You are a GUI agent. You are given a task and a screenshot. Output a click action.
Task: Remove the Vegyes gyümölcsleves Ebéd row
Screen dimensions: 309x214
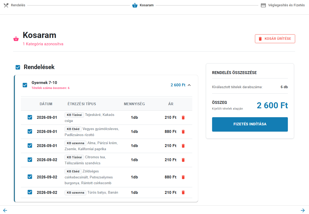pos(183,132)
